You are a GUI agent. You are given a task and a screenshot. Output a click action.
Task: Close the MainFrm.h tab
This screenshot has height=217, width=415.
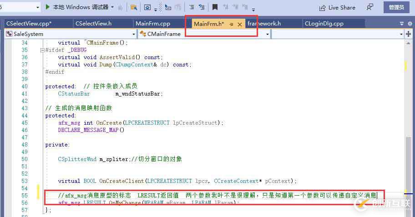(x=240, y=25)
